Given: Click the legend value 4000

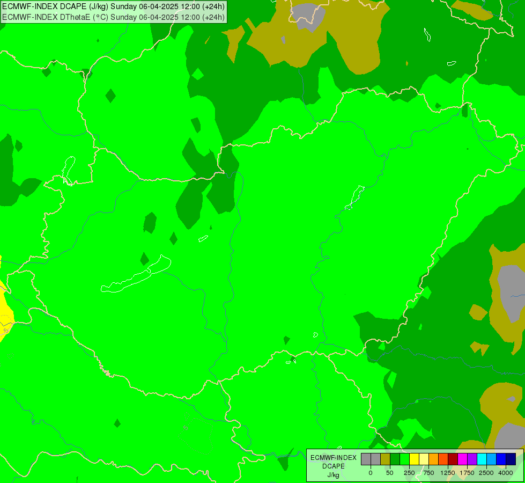Looking at the screenshot, I should pos(506,473).
